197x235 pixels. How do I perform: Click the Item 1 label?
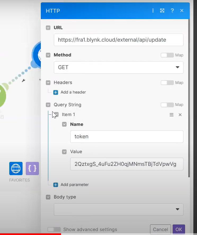68,115
